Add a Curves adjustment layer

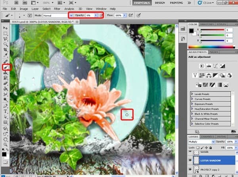point(215,66)
